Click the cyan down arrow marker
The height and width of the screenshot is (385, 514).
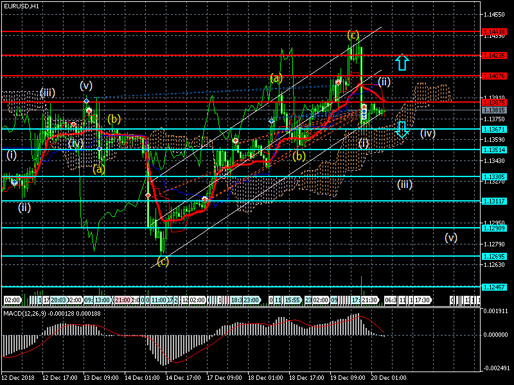point(402,129)
